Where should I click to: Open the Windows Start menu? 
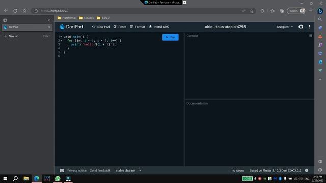click(5, 178)
